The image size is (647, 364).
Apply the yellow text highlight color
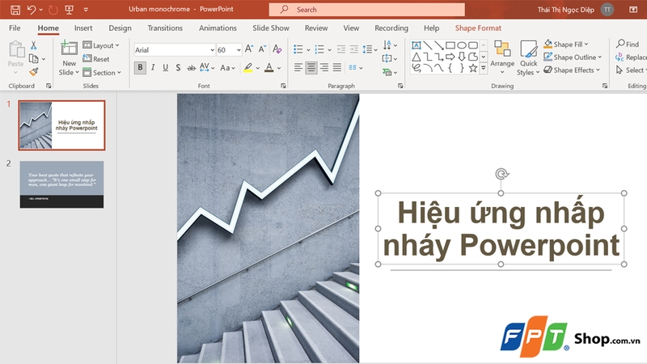click(247, 68)
